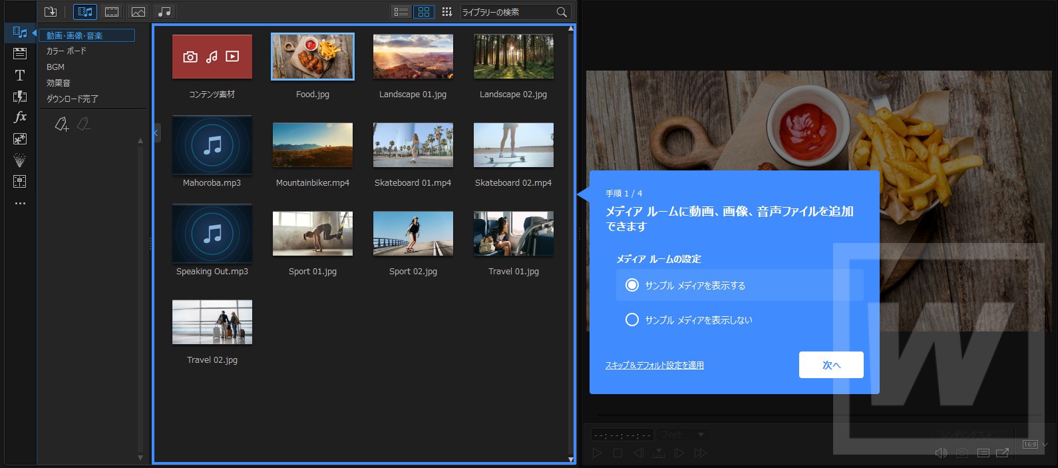Select Skateboard 01.mp4 thumbnail

pos(413,145)
